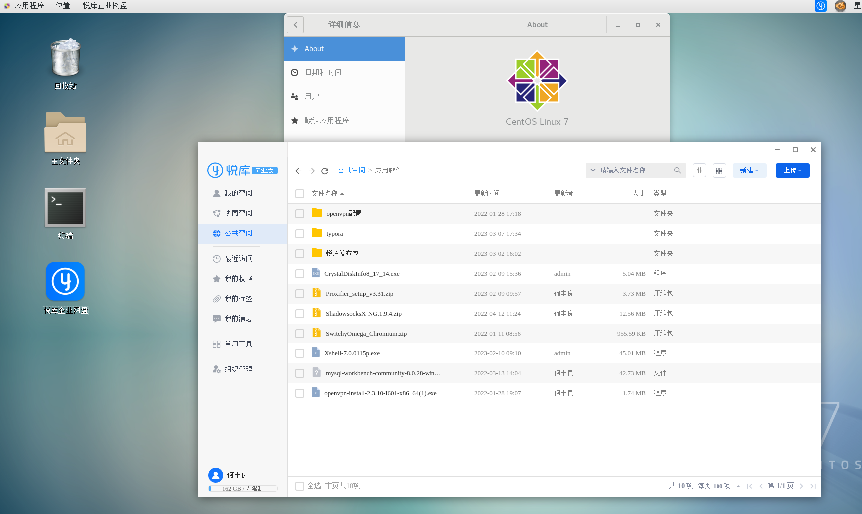Open the typora folder icon
This screenshot has width=862, height=514.
point(317,233)
